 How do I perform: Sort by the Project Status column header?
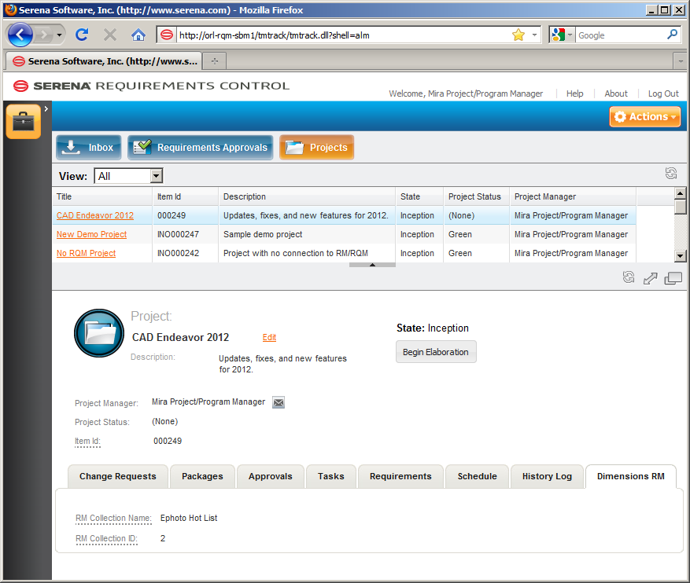pos(476,197)
